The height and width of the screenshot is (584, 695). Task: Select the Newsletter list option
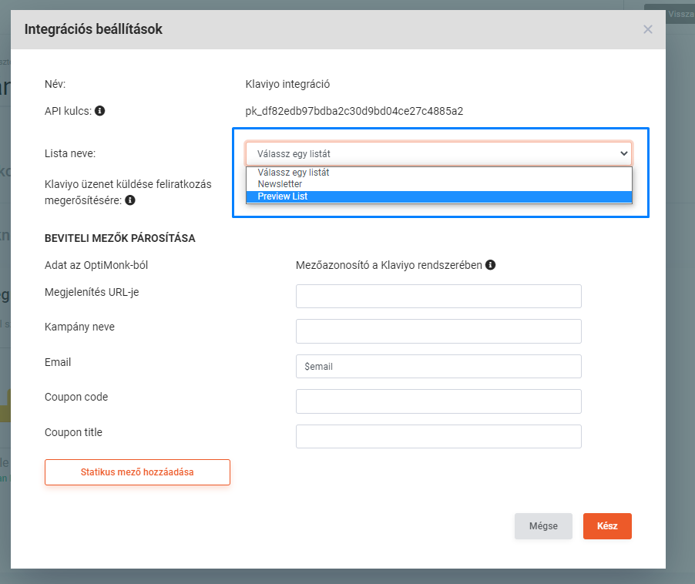coord(439,184)
